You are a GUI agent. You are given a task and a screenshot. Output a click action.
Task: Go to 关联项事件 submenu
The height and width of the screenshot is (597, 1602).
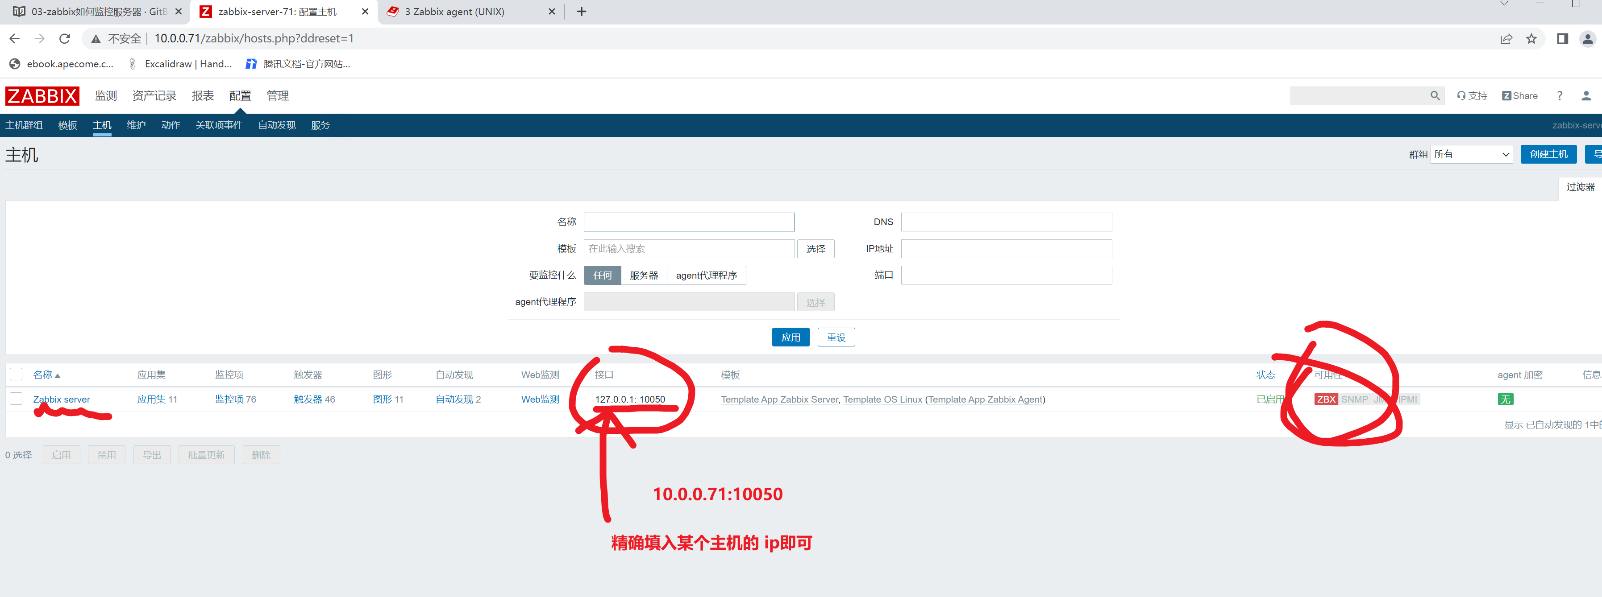(x=219, y=125)
